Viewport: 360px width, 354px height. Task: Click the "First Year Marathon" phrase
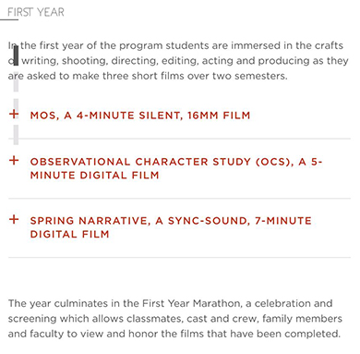[191, 303]
